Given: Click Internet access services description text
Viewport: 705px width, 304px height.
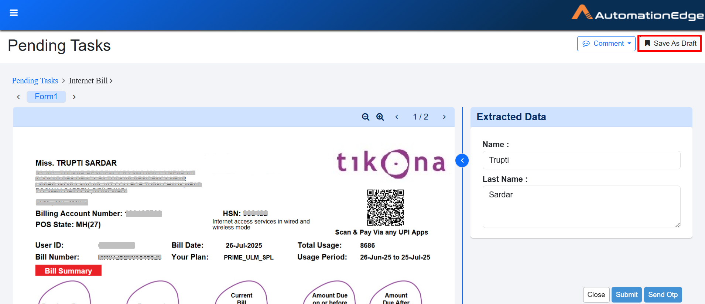Looking at the screenshot, I should point(261,224).
